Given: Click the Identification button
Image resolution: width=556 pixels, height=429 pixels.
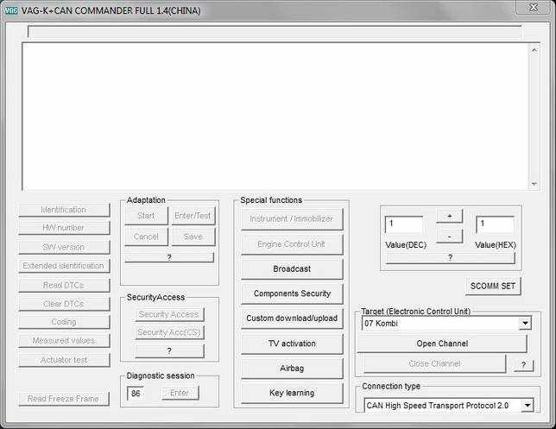Looking at the screenshot, I should 64,210.
